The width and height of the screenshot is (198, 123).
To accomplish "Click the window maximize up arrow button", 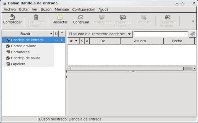I will tap(182, 3).
